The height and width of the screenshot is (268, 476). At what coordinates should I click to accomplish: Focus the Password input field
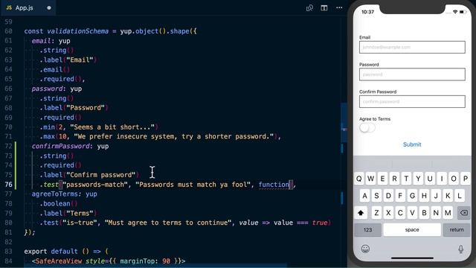[412, 74]
